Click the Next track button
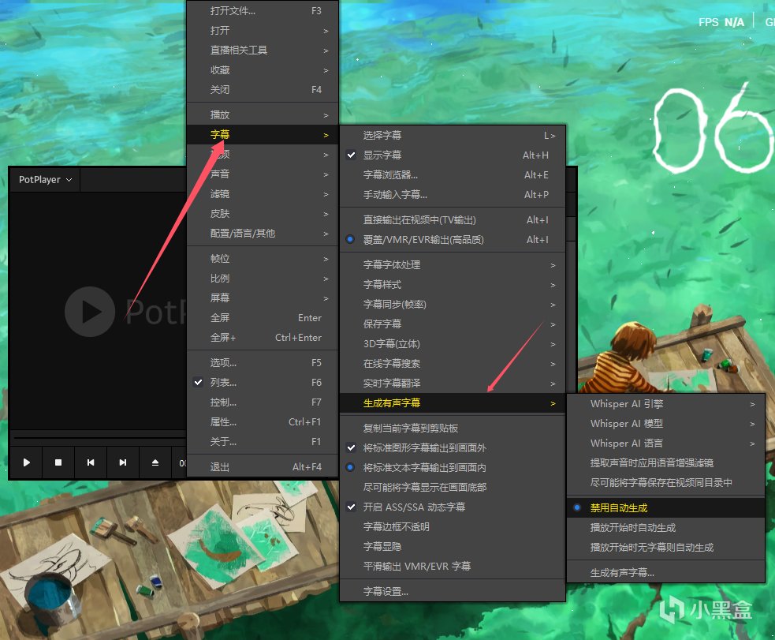775x640 pixels. pyautogui.click(x=122, y=462)
